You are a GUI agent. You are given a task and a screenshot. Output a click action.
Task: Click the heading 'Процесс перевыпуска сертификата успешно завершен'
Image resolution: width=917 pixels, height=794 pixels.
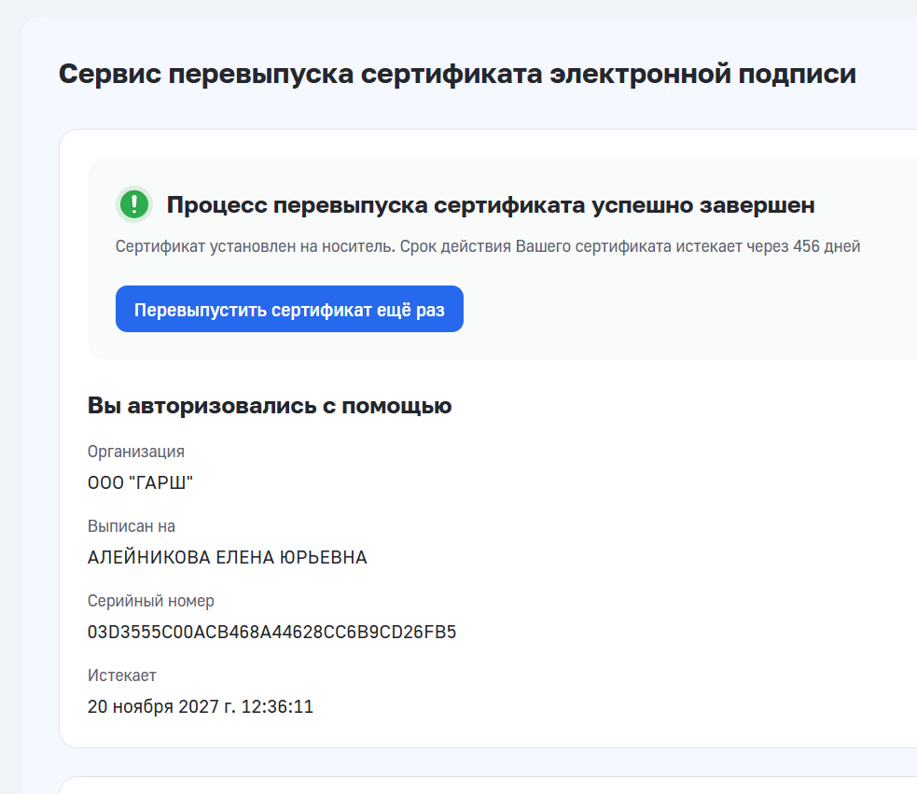491,205
